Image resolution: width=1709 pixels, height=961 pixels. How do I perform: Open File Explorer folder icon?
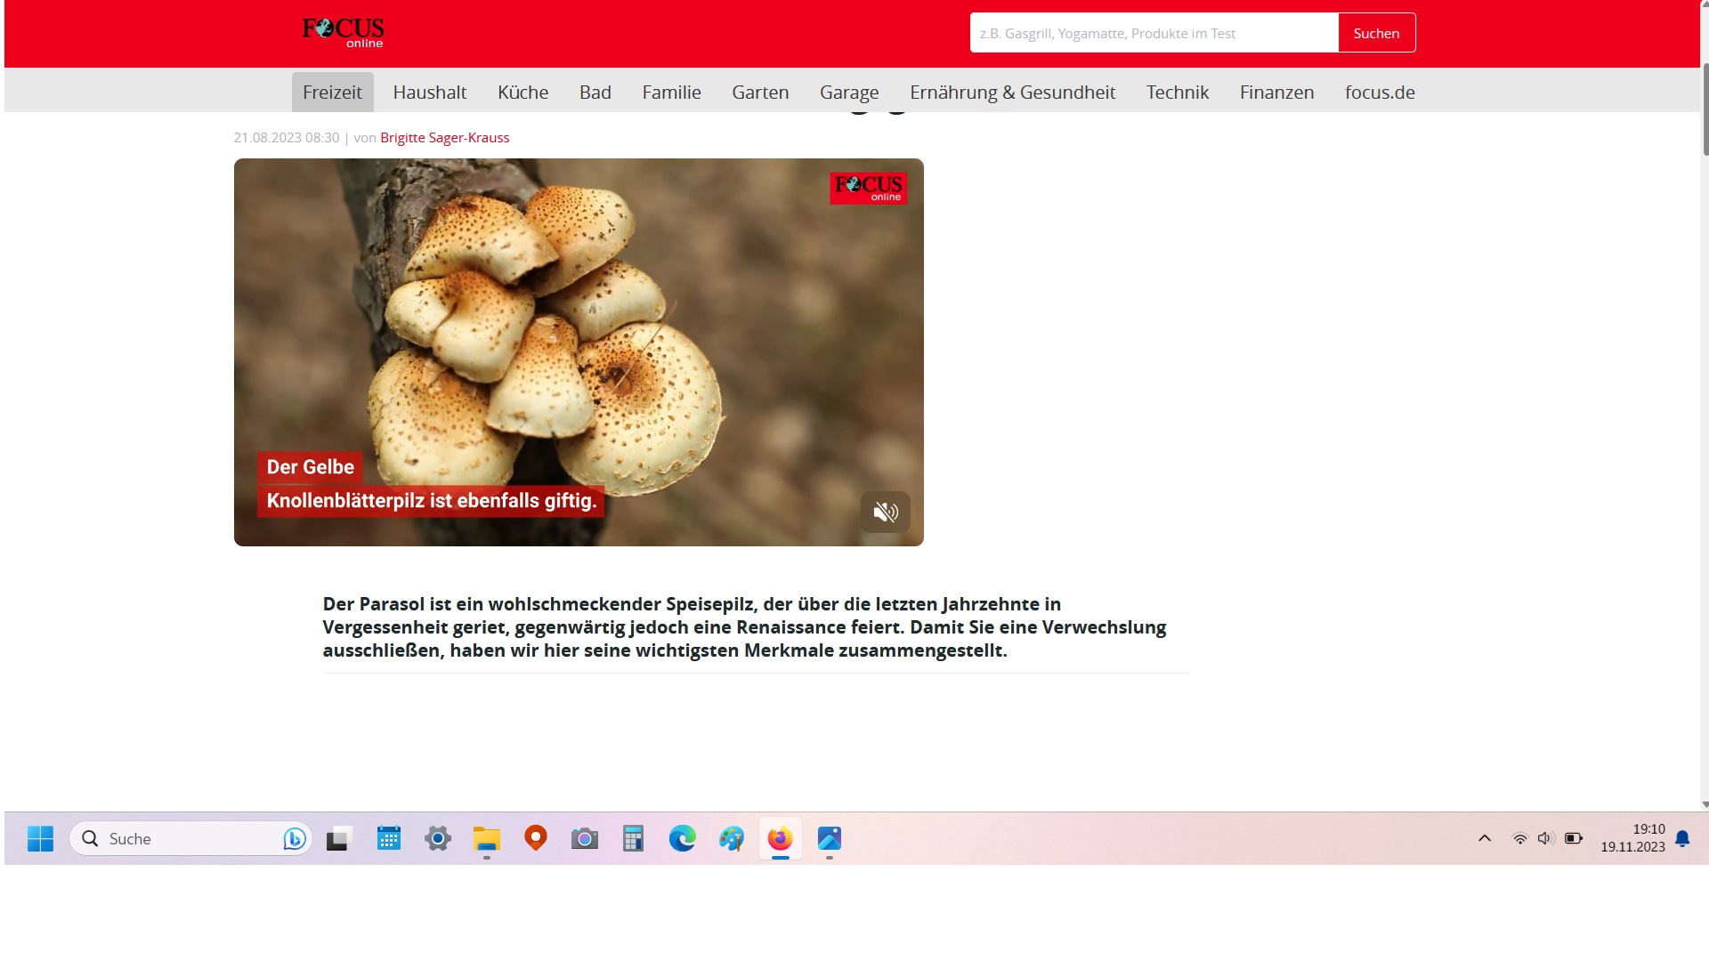(487, 838)
